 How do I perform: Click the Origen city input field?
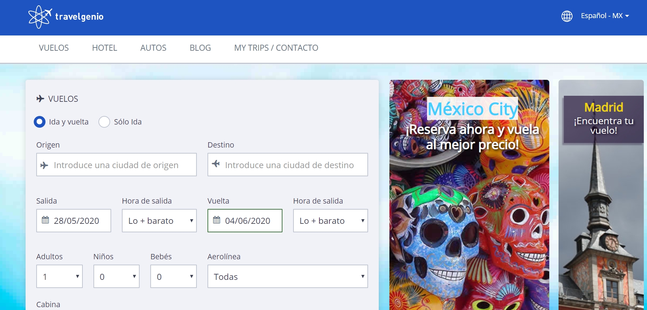click(117, 165)
